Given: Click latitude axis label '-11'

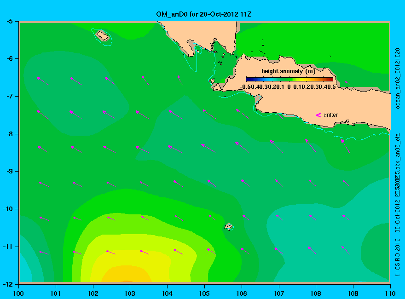Looking at the screenshot, I should coord(8,247).
